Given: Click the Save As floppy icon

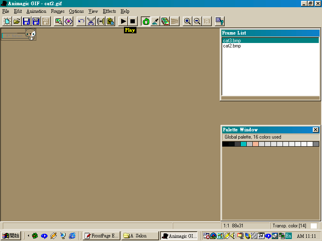Looking at the screenshot, I should [36, 21].
